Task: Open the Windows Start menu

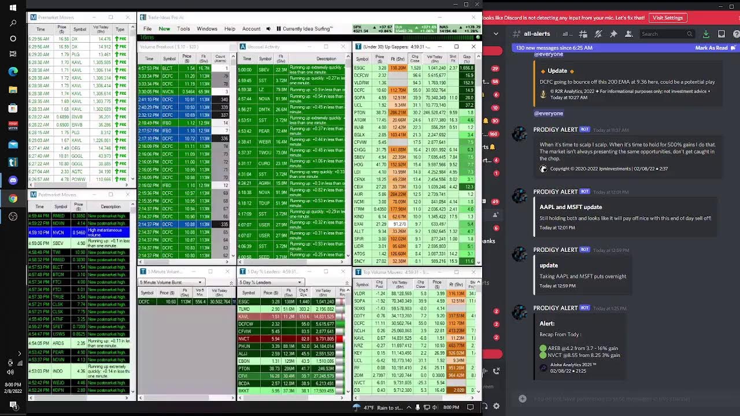Action: [13, 8]
